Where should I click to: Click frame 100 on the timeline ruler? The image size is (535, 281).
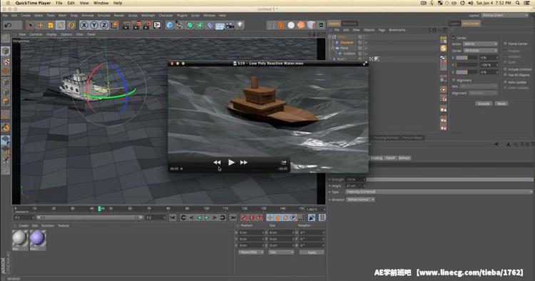point(206,208)
